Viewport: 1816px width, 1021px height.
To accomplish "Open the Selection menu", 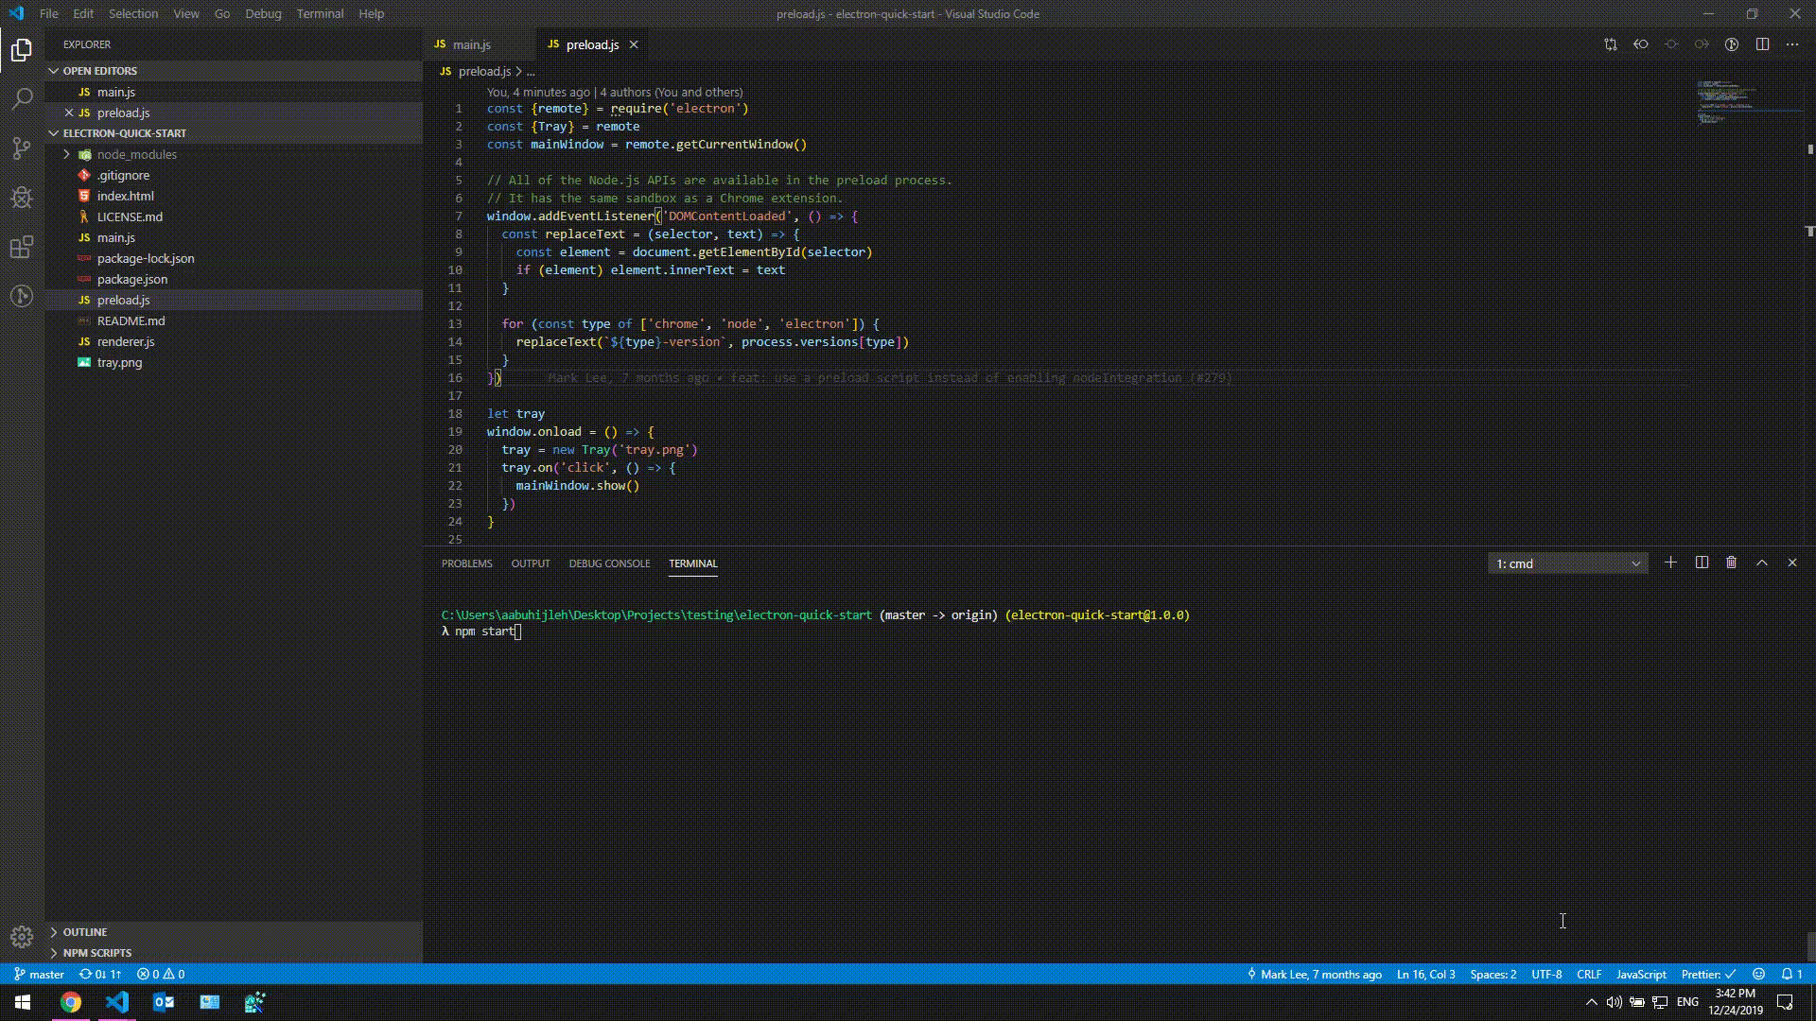I will 133,13.
